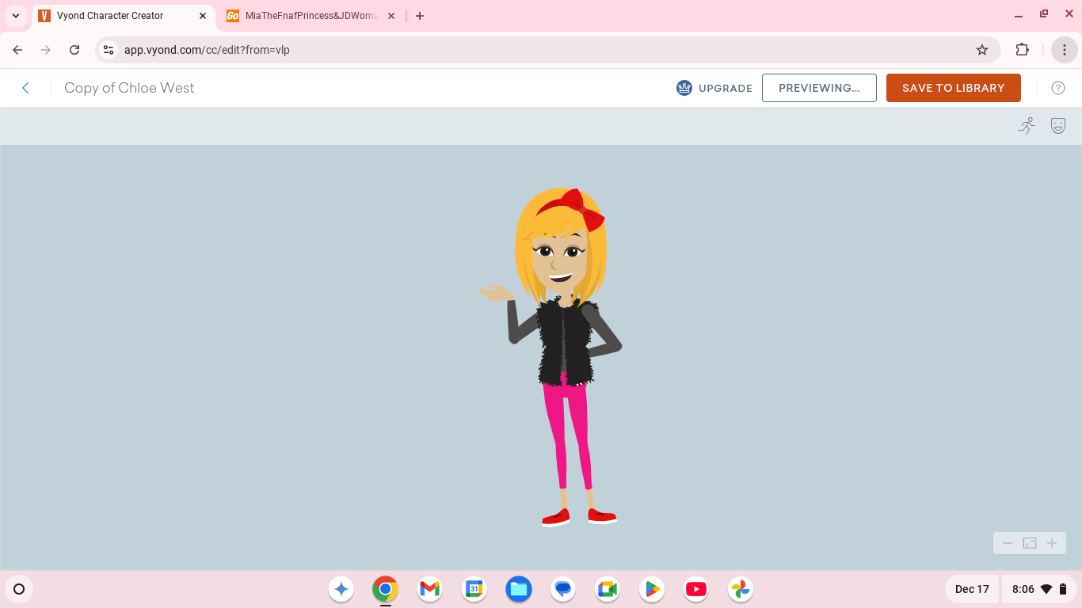Click the help question mark icon

click(x=1058, y=88)
